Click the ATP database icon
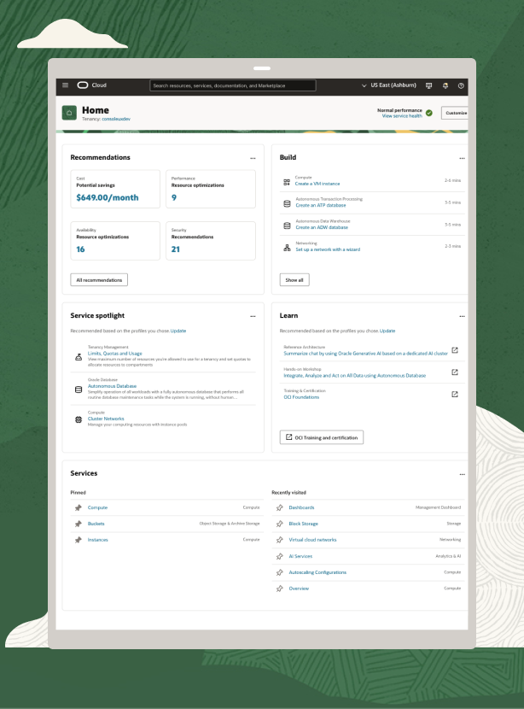 point(287,203)
